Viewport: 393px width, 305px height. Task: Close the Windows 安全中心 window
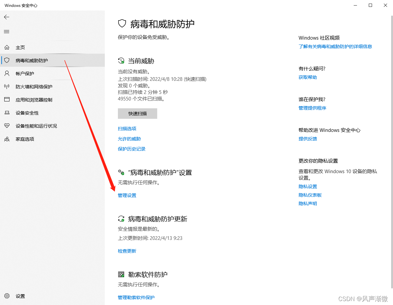tap(385, 5)
